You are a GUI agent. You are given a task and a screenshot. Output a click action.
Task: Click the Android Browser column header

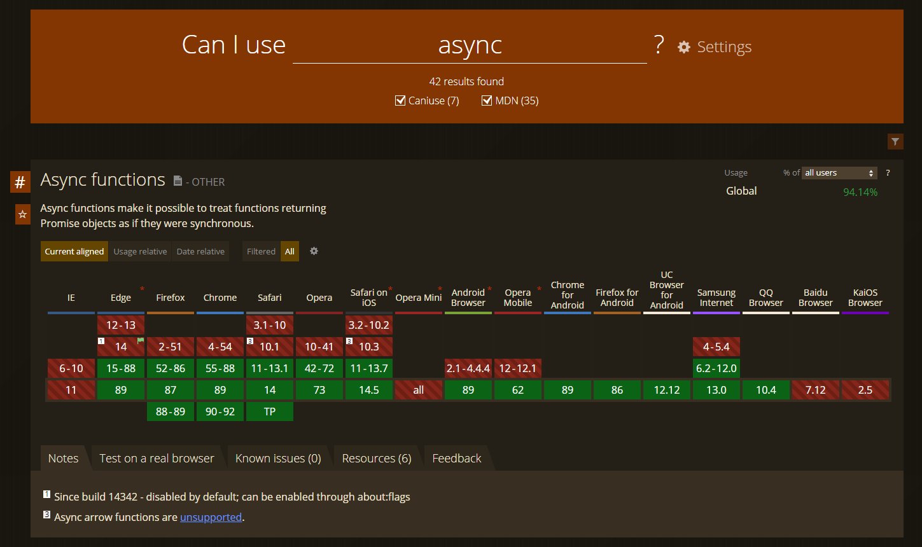coord(468,298)
